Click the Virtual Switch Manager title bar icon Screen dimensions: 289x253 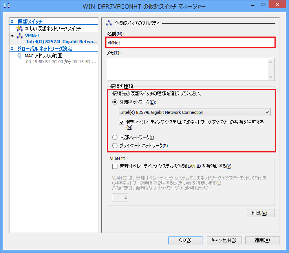coord(7,6)
